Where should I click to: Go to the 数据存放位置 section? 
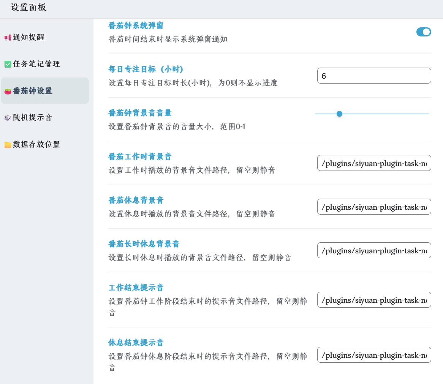(36, 144)
